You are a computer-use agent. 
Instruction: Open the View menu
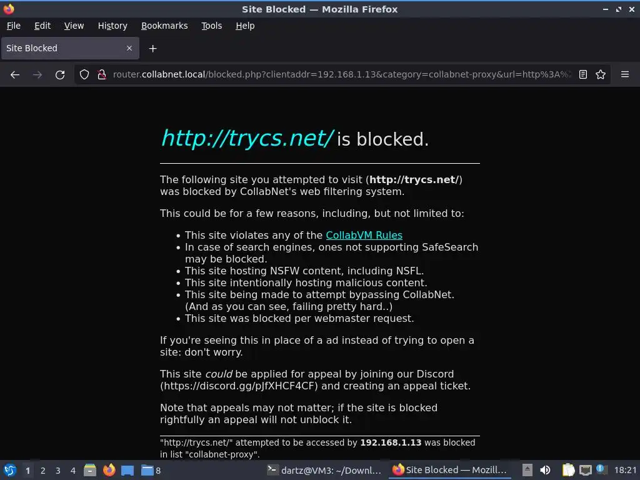74,26
